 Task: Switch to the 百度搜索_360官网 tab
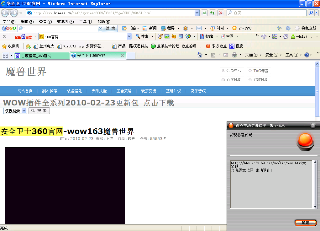(x=42, y=56)
